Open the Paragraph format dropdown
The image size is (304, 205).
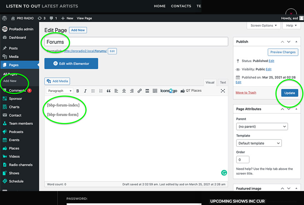tap(59, 91)
